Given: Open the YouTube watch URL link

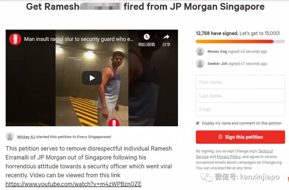Looking at the screenshot, I should click(x=74, y=184).
